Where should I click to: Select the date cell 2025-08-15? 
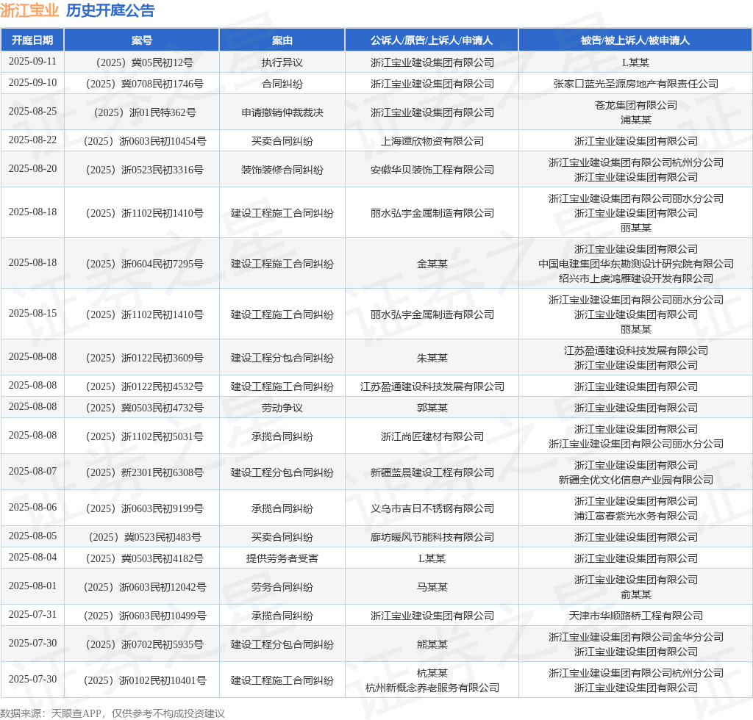pyautogui.click(x=32, y=314)
